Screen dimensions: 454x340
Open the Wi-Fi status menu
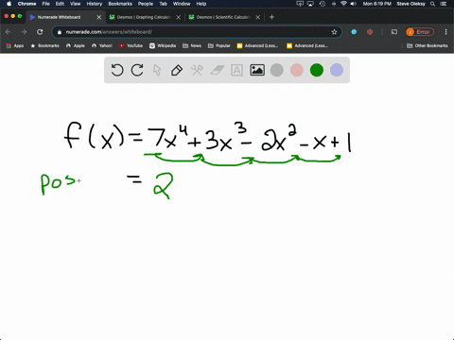point(343,4)
